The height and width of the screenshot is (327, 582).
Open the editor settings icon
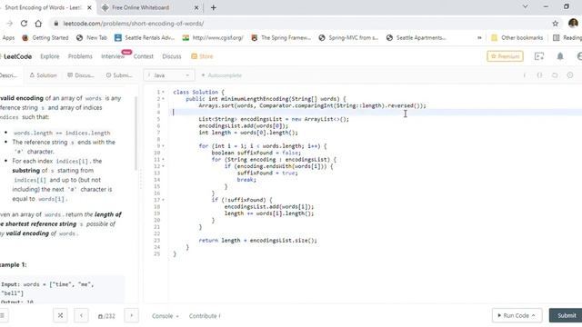(570, 75)
